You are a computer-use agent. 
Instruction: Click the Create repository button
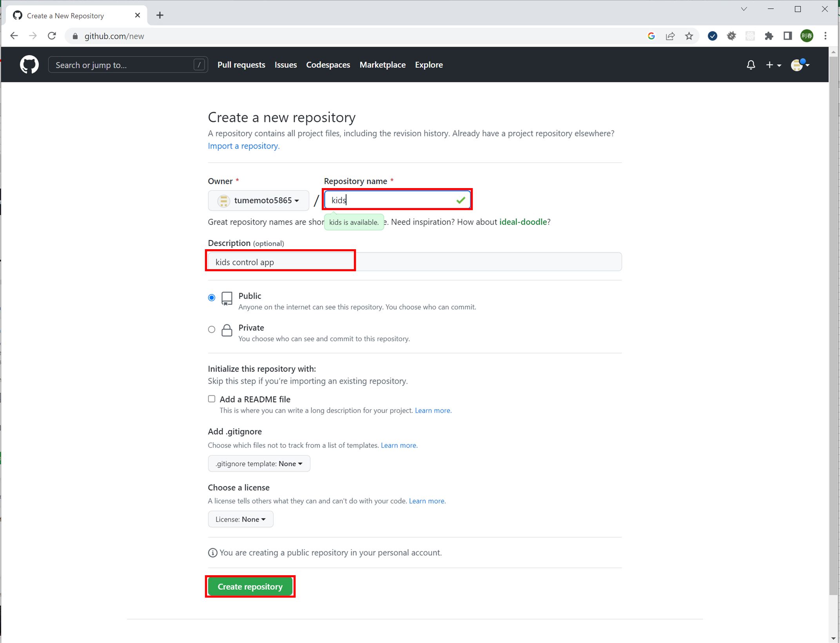click(x=250, y=586)
